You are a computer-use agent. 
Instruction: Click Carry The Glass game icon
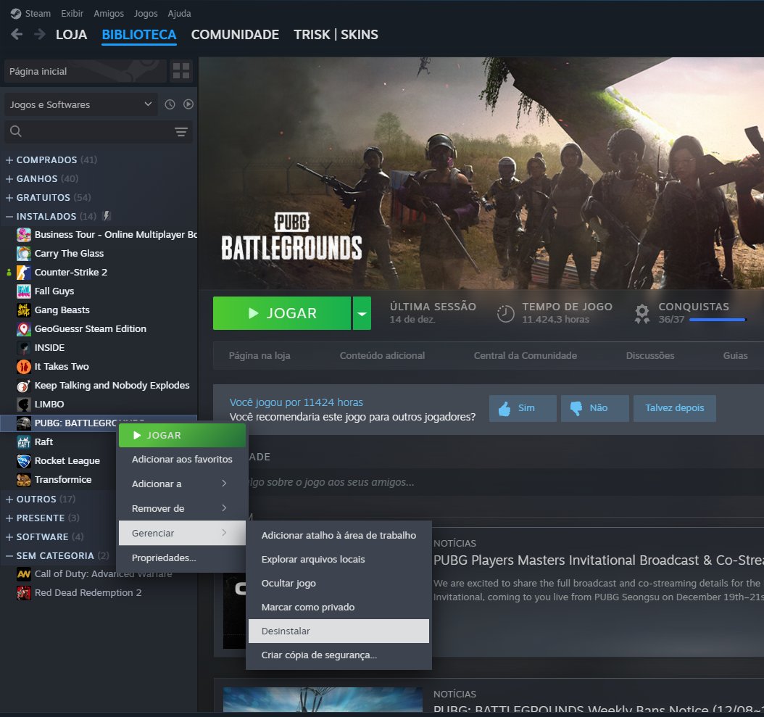point(24,254)
